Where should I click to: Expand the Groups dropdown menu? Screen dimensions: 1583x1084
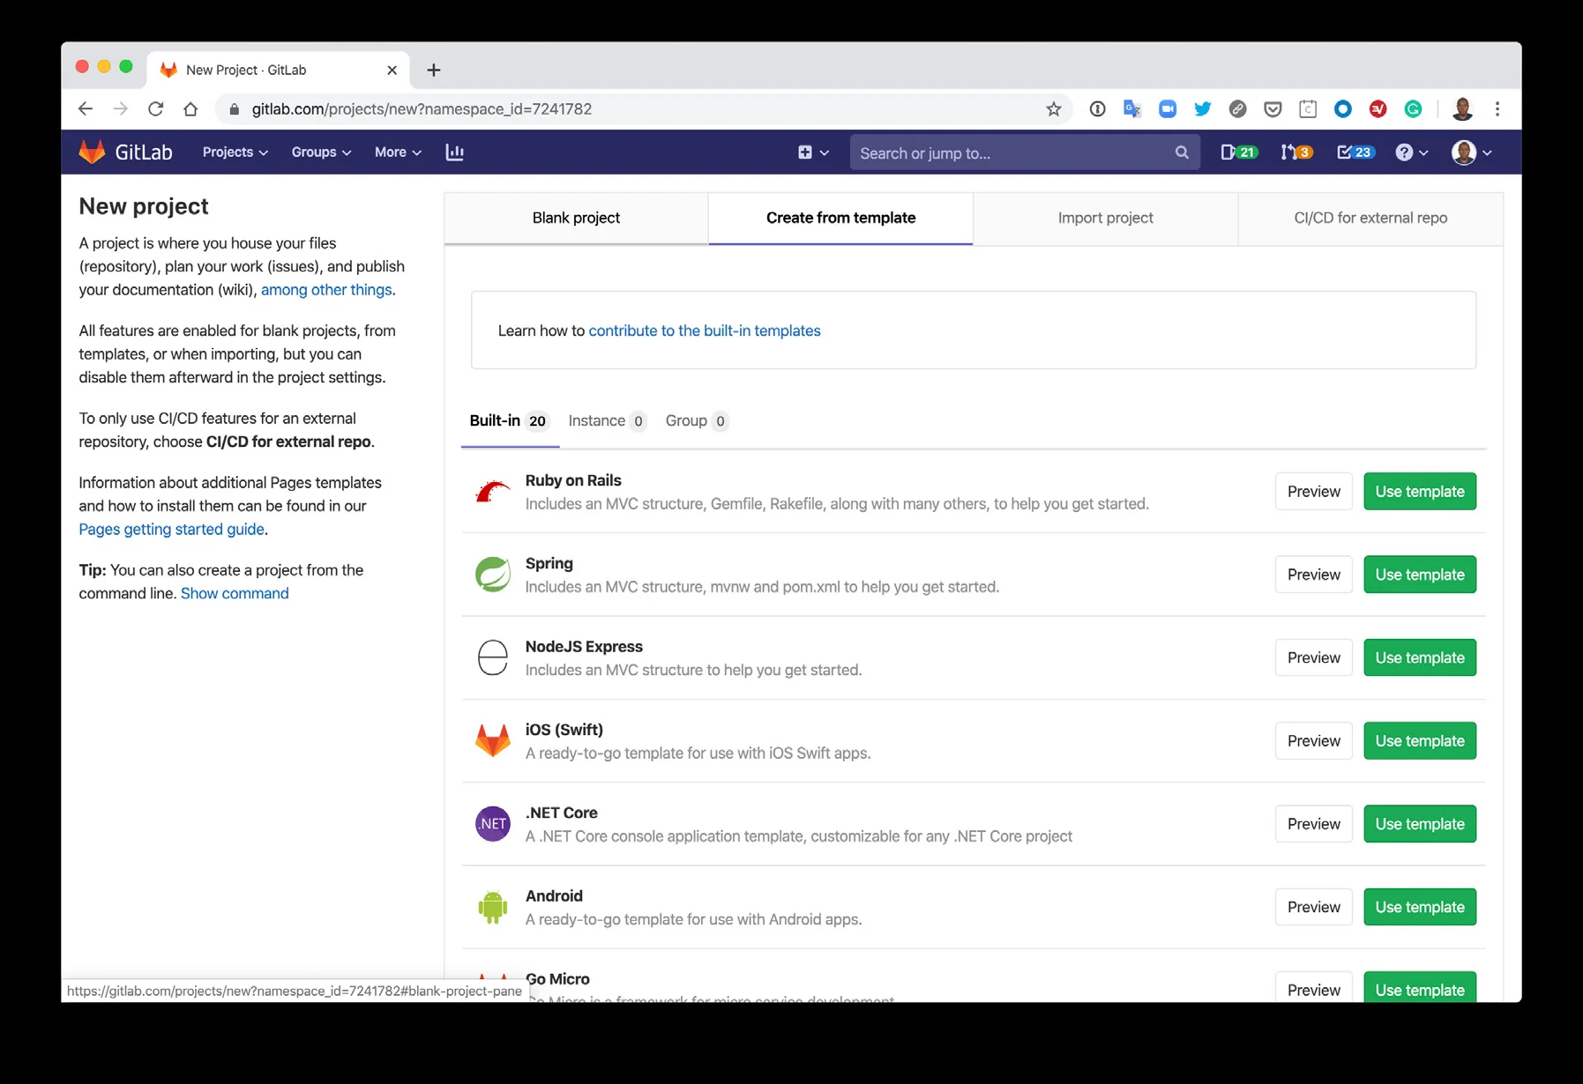pyautogui.click(x=321, y=152)
